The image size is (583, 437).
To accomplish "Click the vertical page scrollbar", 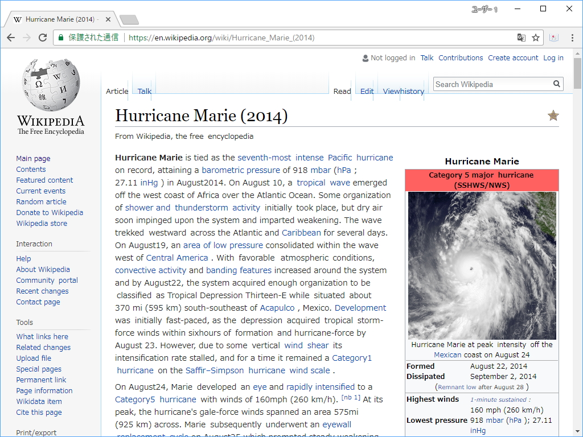I will point(577,75).
